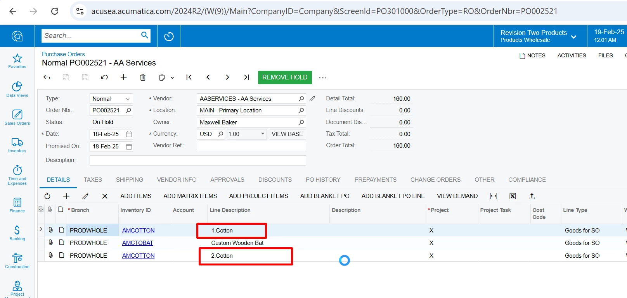Delete the purchase order with trash icon
The image size is (627, 298).
[x=143, y=77]
